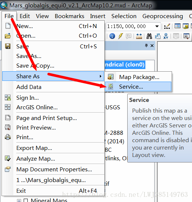
Task: Open the Catalog window icon
Action: 186,26
